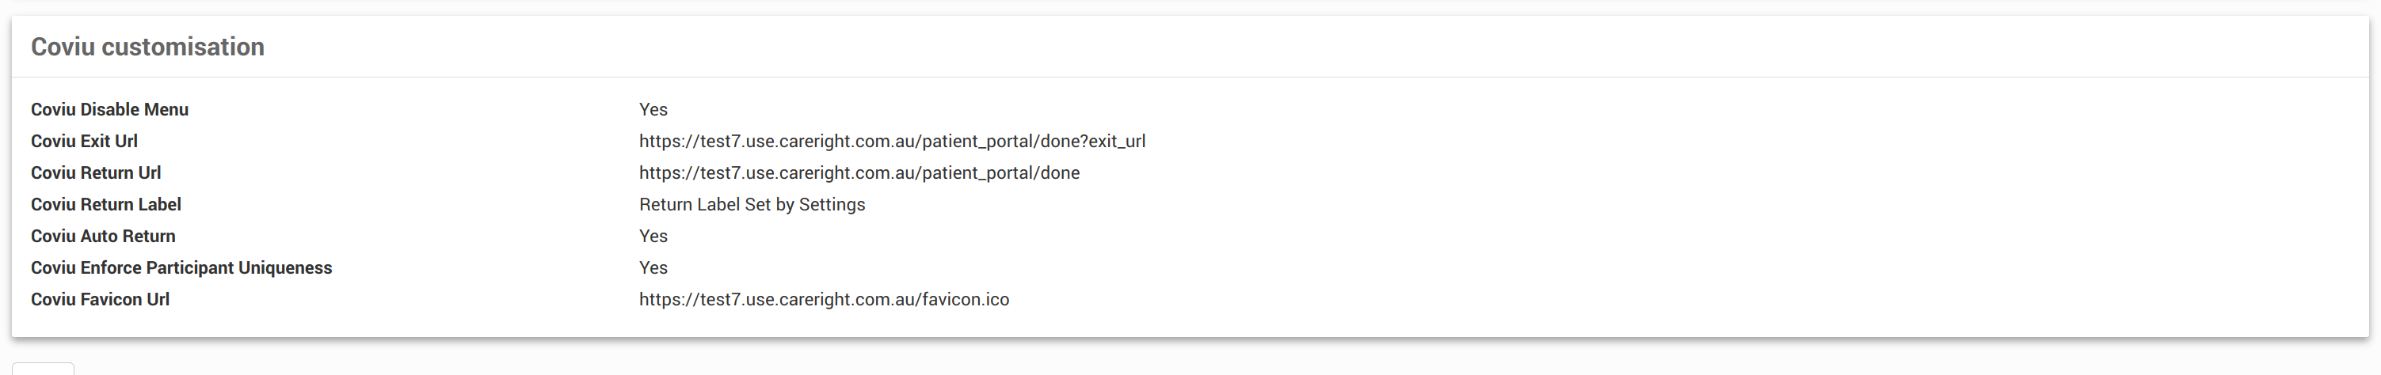Open the favicon.ico URL text

coord(824,299)
